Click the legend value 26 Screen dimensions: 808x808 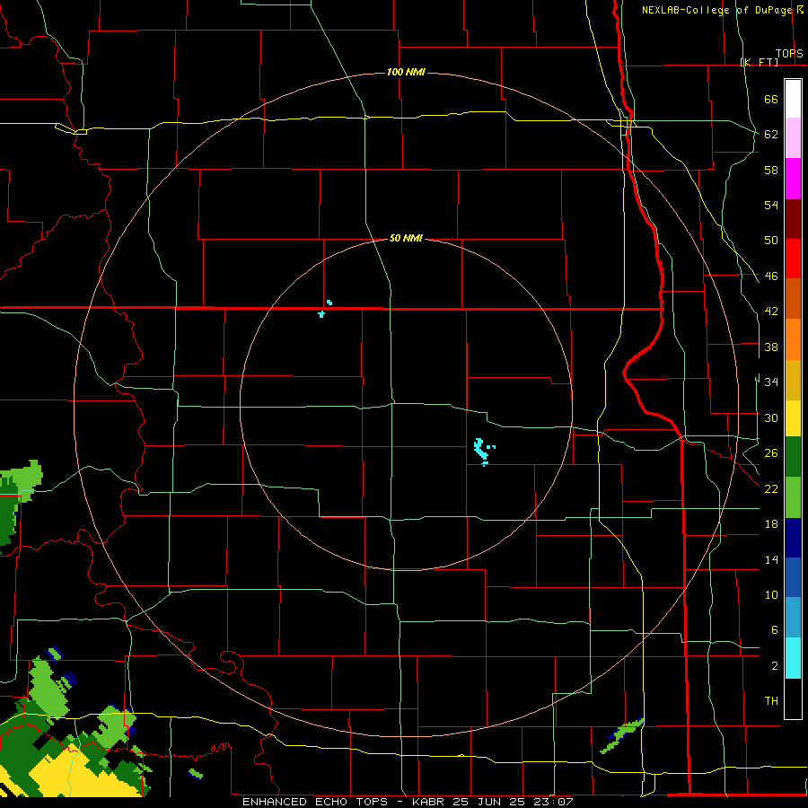(771, 453)
